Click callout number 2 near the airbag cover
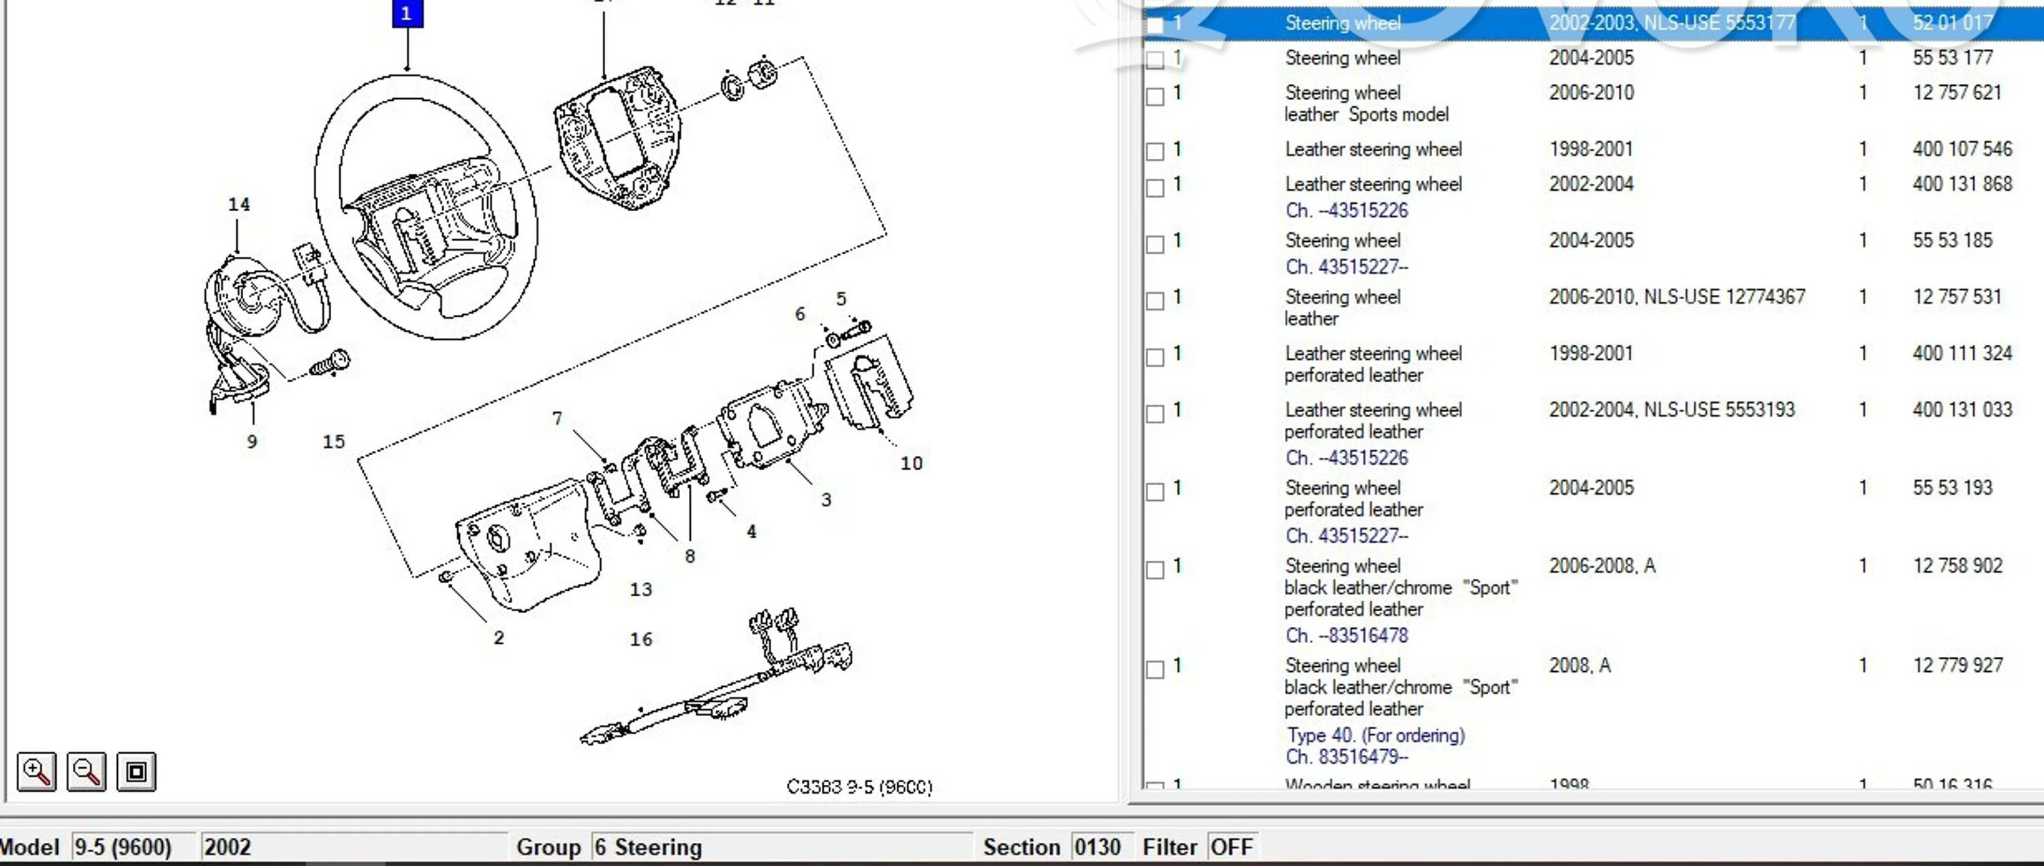This screenshot has width=2044, height=866. 498,638
